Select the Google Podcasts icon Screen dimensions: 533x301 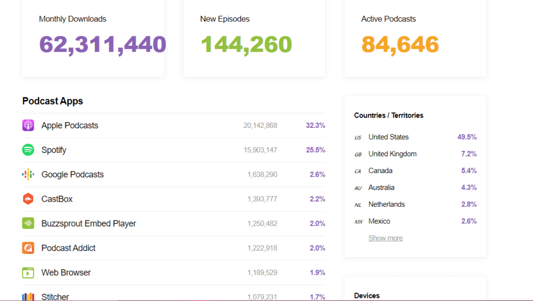point(28,174)
